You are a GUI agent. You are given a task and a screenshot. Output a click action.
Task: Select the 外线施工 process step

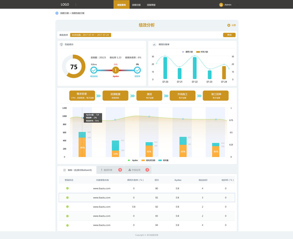coord(182,96)
